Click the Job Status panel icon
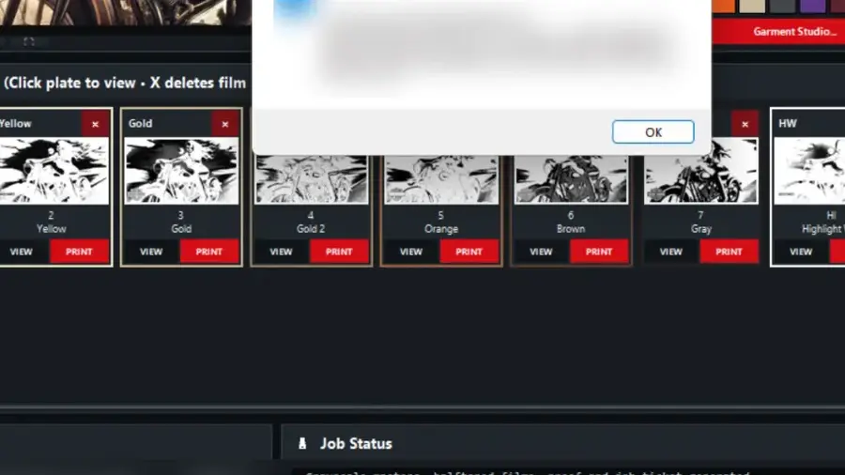The height and width of the screenshot is (475, 845). (x=302, y=443)
